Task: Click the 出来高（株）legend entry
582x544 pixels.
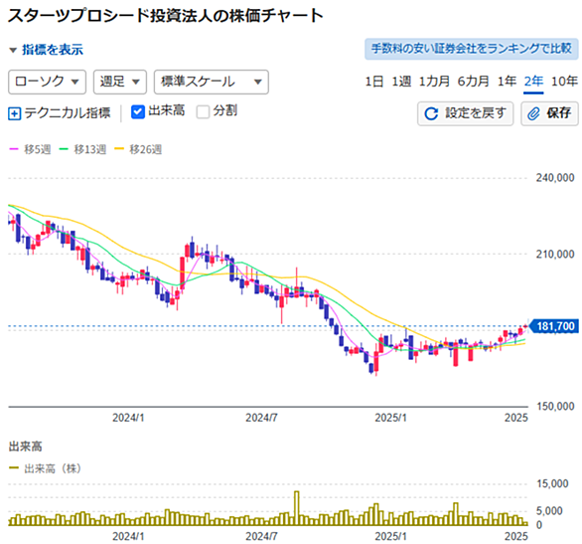Action: click(x=45, y=468)
